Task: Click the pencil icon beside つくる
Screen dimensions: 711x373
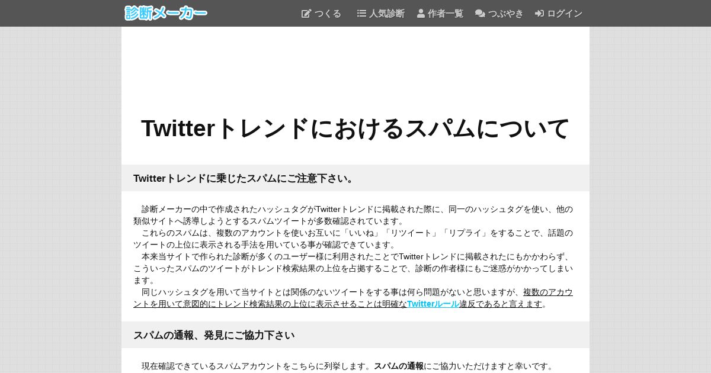Action: point(306,13)
